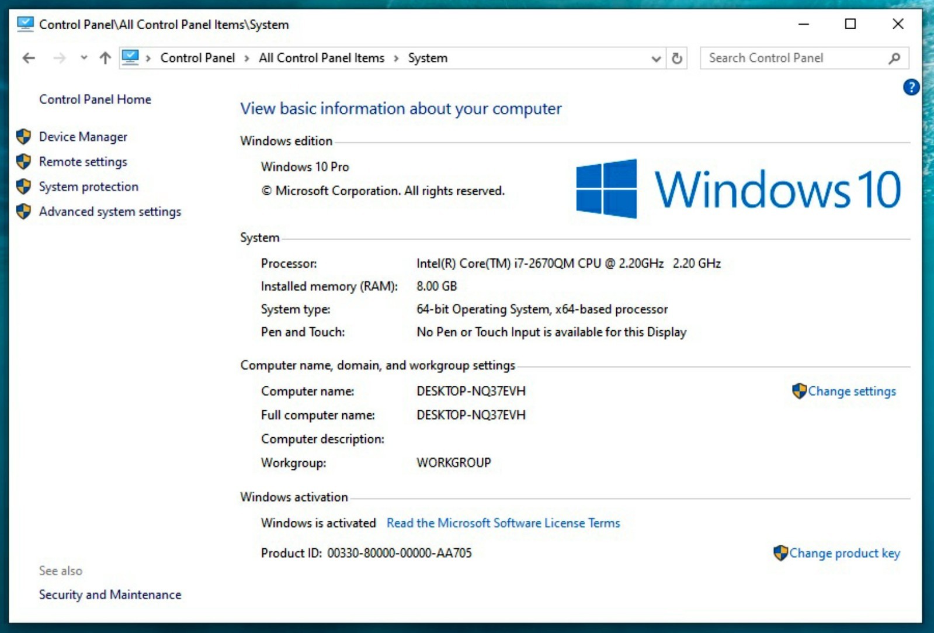934x633 pixels.
Task: Click the Search Control Panel field
Action: pyautogui.click(x=804, y=58)
